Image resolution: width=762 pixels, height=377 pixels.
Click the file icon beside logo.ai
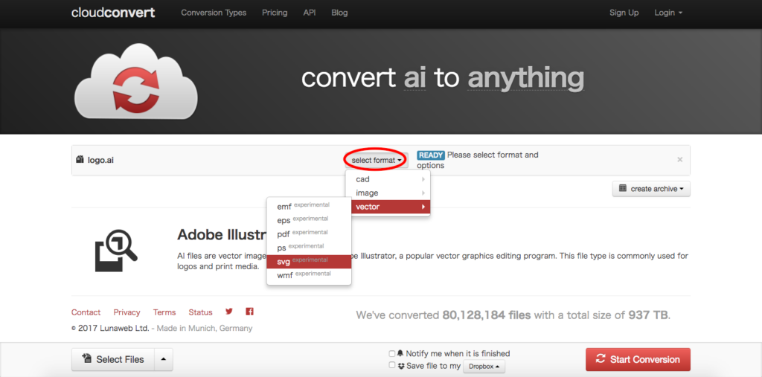click(x=80, y=159)
